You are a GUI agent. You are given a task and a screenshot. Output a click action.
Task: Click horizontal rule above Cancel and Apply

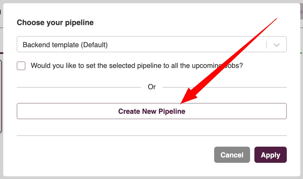point(151,136)
